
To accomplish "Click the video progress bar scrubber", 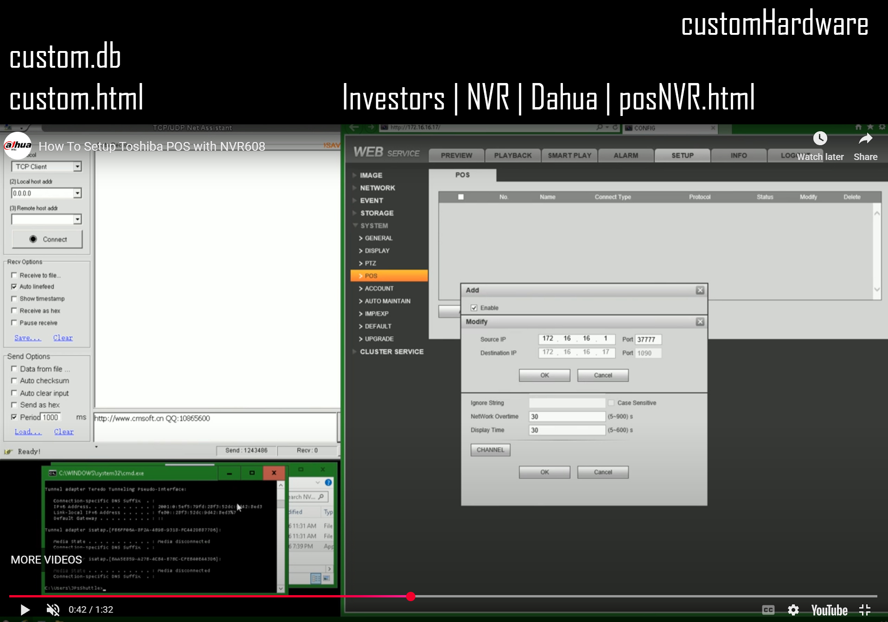I will 411,596.
